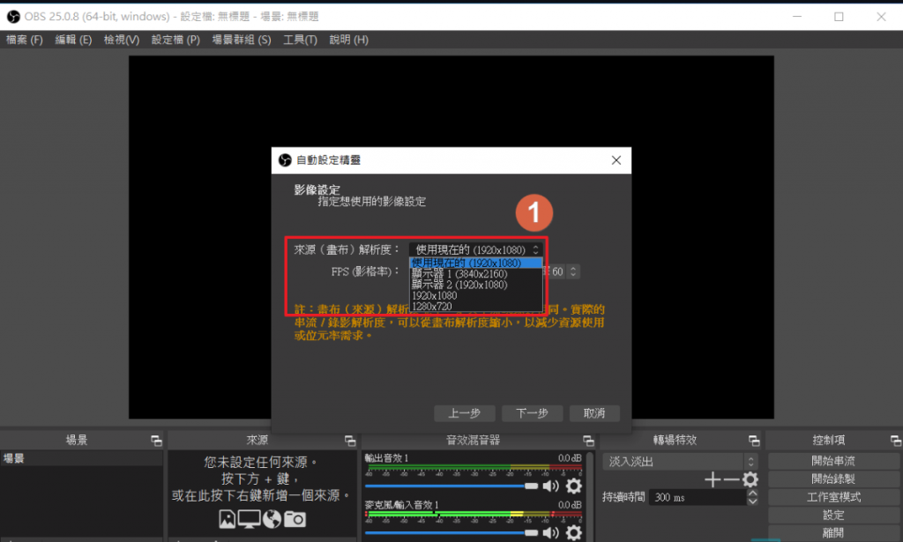The height and width of the screenshot is (542, 903).
Task: Choose the plain 1920x1080 resolution option
Action: point(475,296)
